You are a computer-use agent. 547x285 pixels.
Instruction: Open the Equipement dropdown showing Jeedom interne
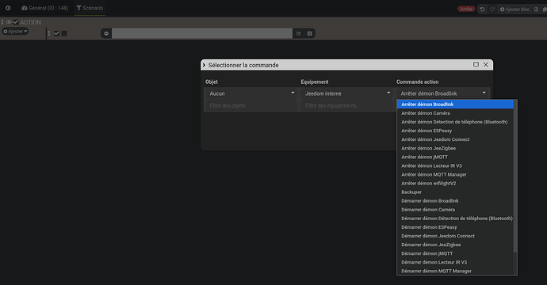346,93
